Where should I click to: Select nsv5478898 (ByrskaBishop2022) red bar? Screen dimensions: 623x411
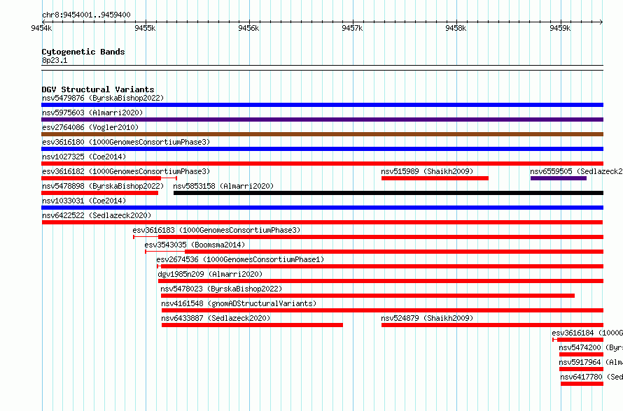[x=99, y=193]
